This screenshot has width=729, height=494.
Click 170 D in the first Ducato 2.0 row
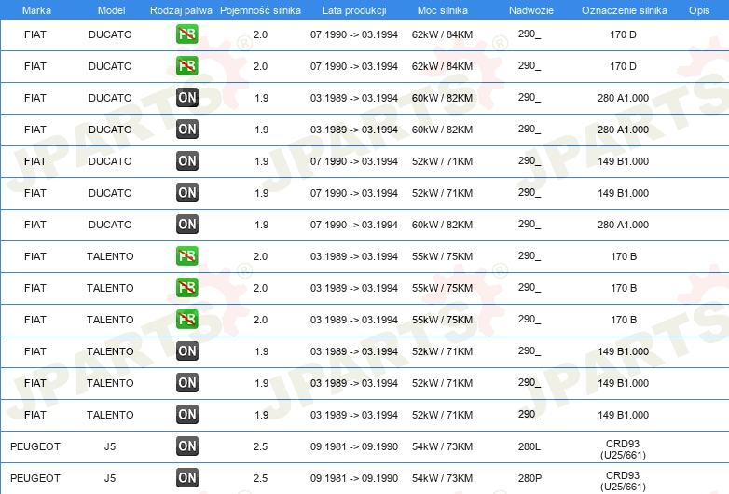pyautogui.click(x=623, y=34)
